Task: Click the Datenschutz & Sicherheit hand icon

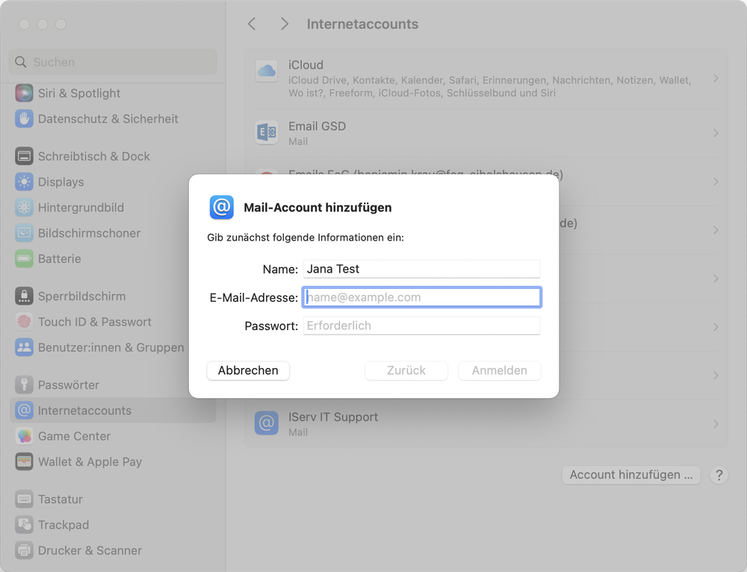Action: pos(25,119)
